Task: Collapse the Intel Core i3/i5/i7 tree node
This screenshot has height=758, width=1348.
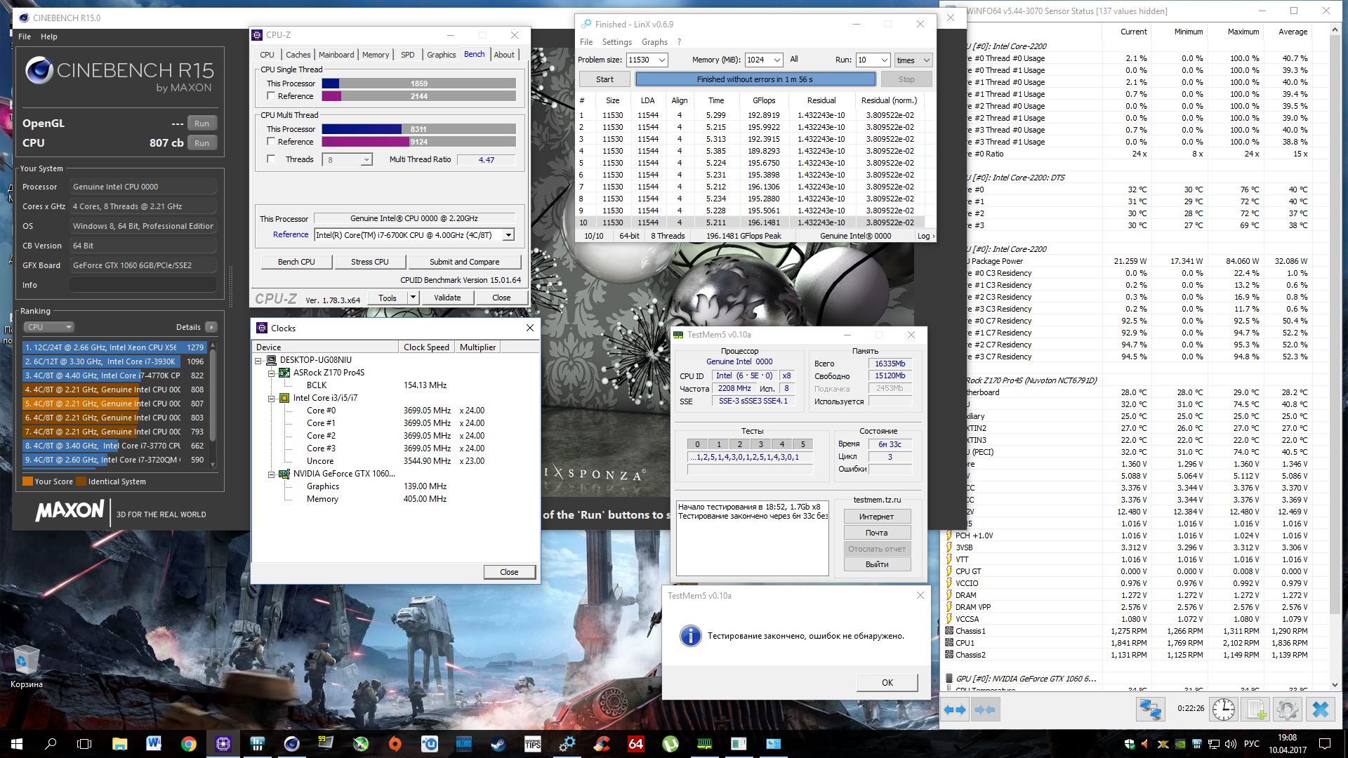Action: pyautogui.click(x=271, y=399)
